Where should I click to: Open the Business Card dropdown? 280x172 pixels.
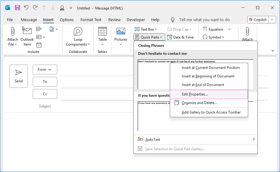[x=40, y=37]
